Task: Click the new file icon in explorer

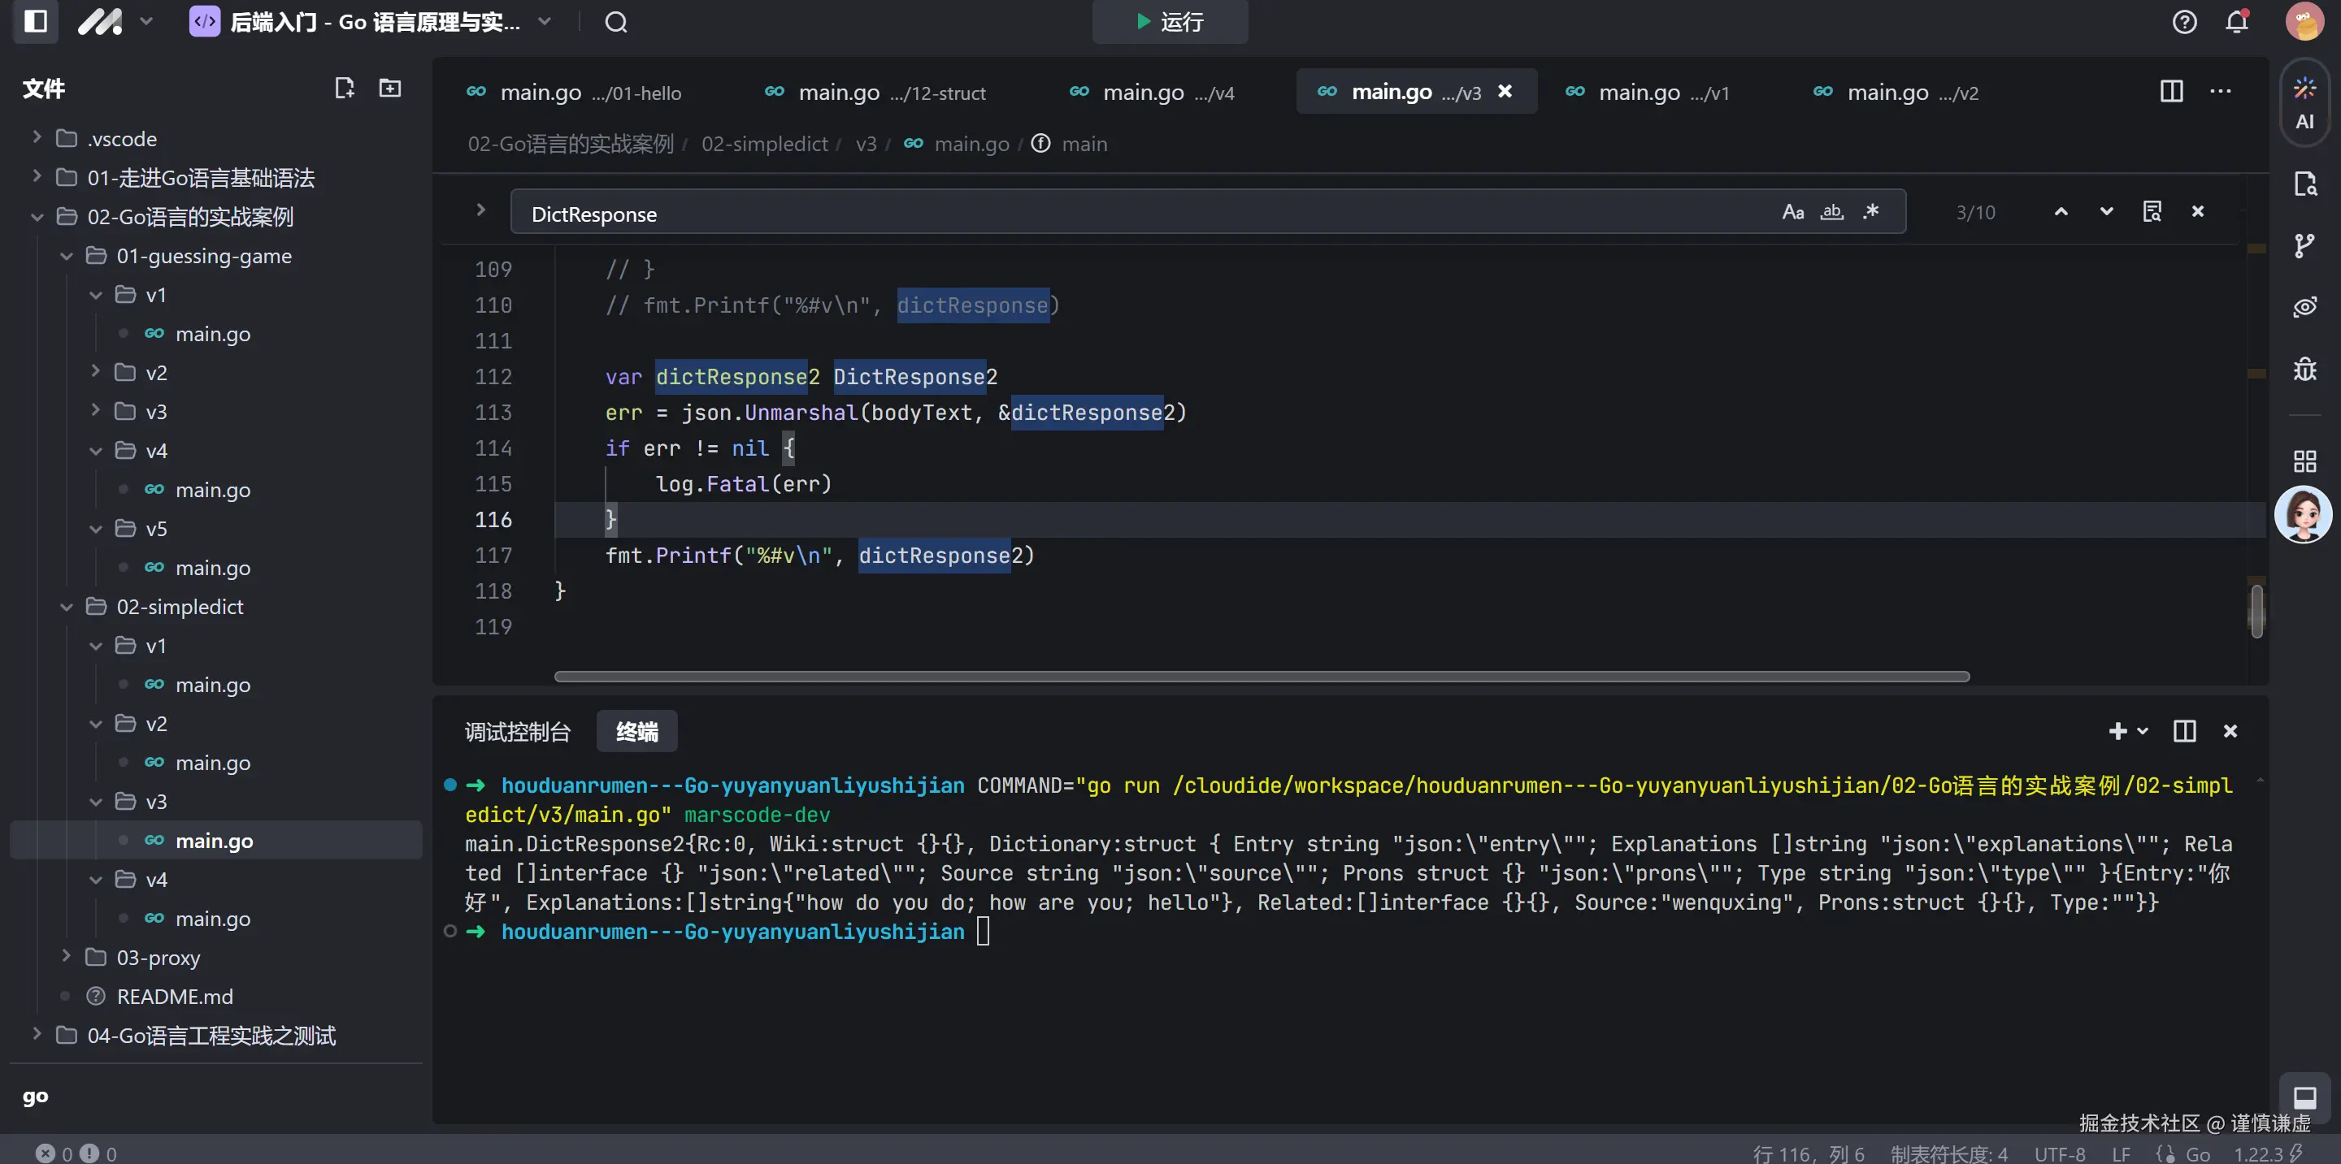Action: coord(344,88)
